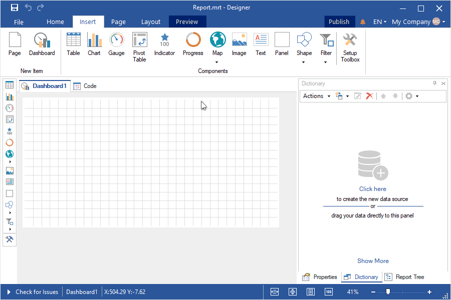Open setup toolbox icon in left toolbox
The image size is (451, 300).
(10, 239)
